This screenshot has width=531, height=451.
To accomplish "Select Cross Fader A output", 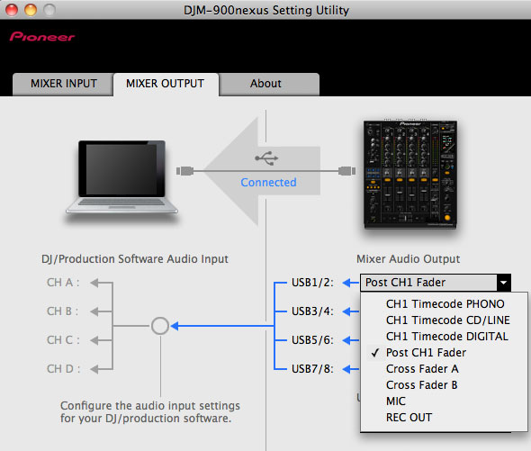I will [445, 369].
